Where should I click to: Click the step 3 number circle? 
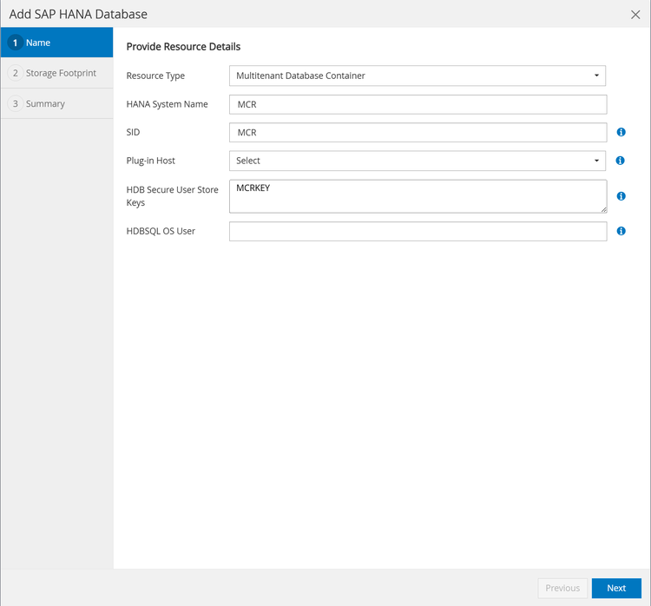pyautogui.click(x=16, y=103)
